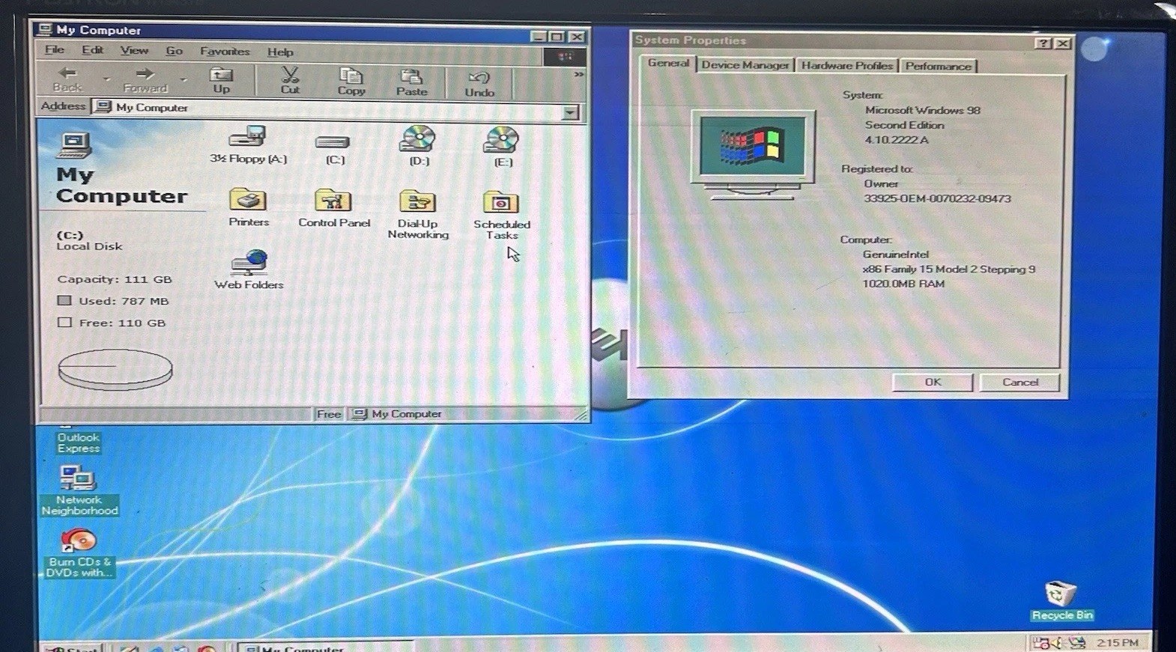The width and height of the screenshot is (1176, 652).
Task: Click the Address field showing My Computer
Action: [337, 110]
